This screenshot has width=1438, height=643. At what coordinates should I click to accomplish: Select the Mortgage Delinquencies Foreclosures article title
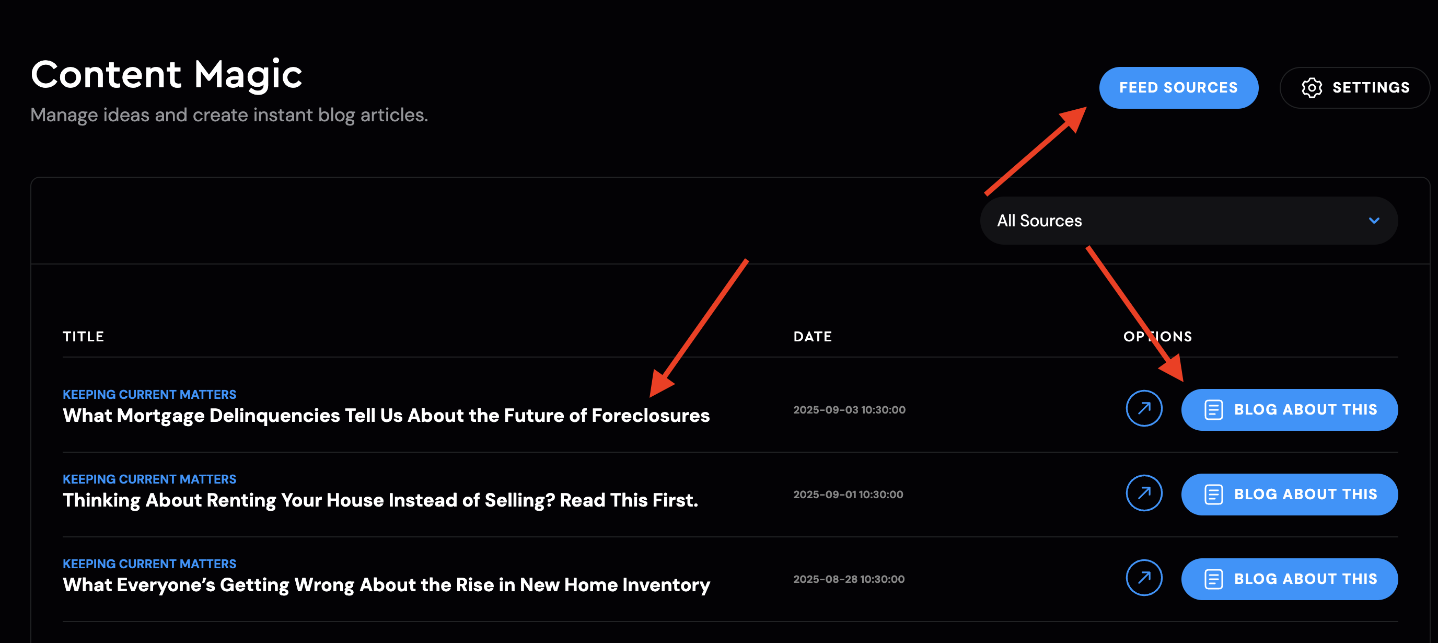coord(386,416)
